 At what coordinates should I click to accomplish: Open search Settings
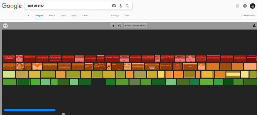coord(115,16)
